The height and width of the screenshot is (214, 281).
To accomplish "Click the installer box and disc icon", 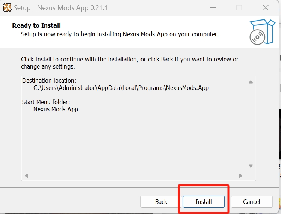I will (262, 32).
